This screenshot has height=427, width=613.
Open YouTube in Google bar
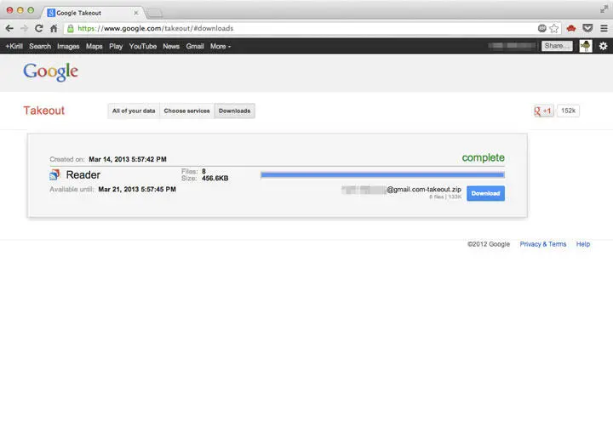(x=143, y=46)
